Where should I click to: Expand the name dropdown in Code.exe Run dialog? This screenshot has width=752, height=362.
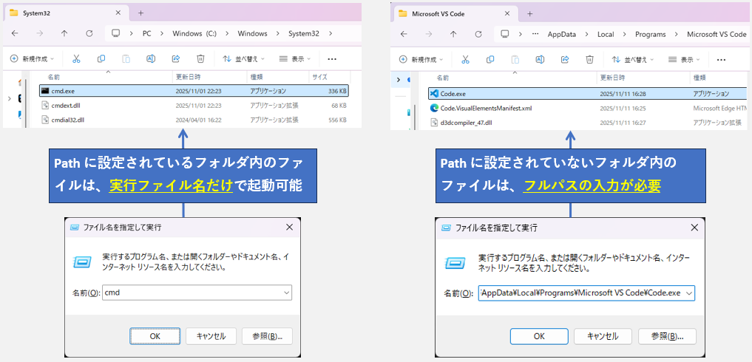point(689,293)
